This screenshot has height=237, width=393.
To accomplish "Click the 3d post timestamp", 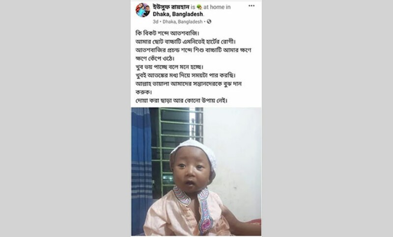I will [155, 22].
